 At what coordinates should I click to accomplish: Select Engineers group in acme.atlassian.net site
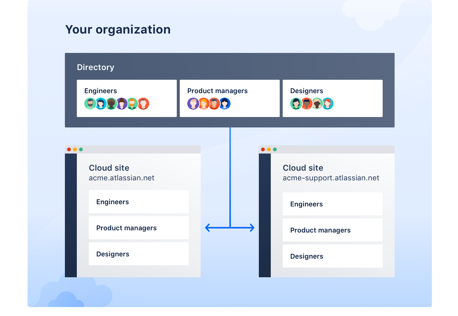point(139,202)
